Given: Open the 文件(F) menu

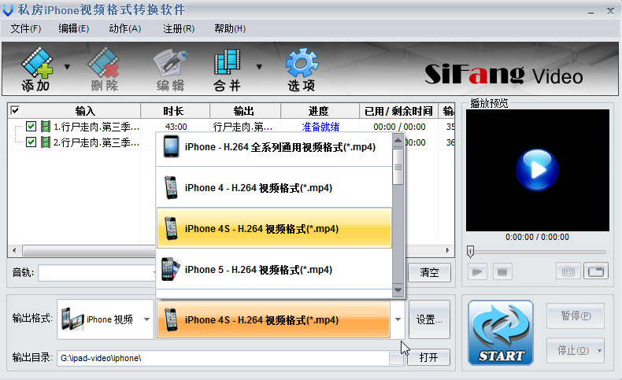Looking at the screenshot, I should 25,28.
